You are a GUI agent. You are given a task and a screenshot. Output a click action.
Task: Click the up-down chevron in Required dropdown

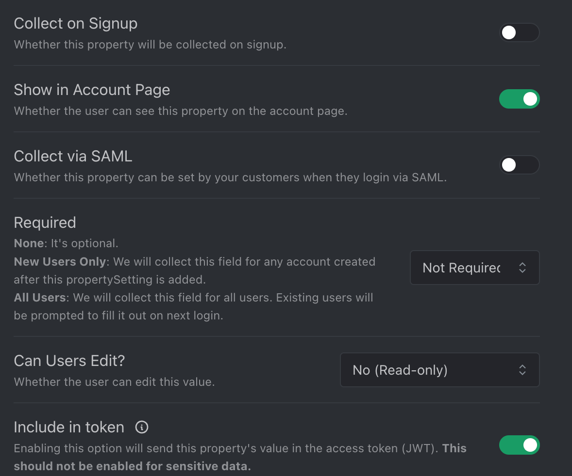coord(522,267)
